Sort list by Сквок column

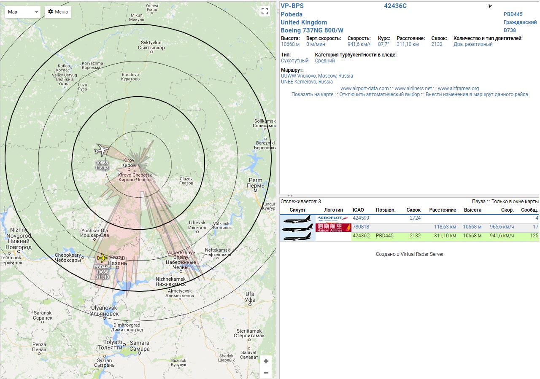[x=413, y=210]
